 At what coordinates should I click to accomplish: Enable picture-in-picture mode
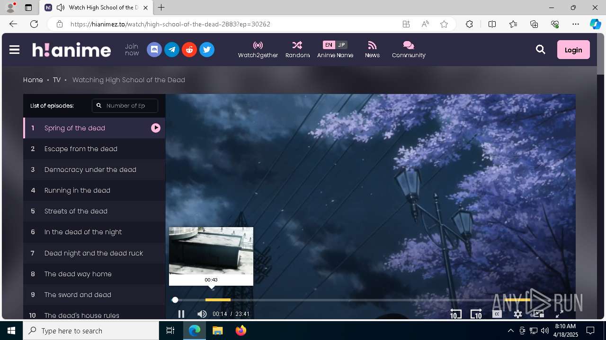(539, 314)
